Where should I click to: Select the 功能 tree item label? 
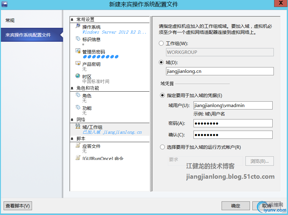click(87, 108)
